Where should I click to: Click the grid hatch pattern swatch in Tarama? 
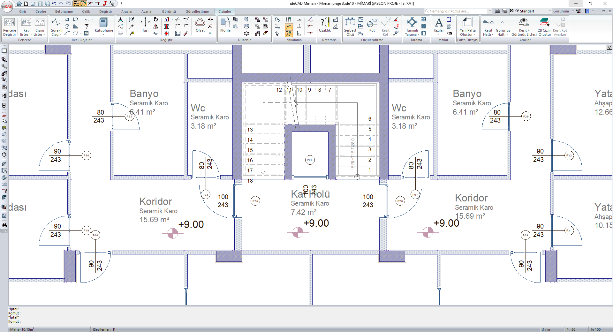tap(424, 19)
